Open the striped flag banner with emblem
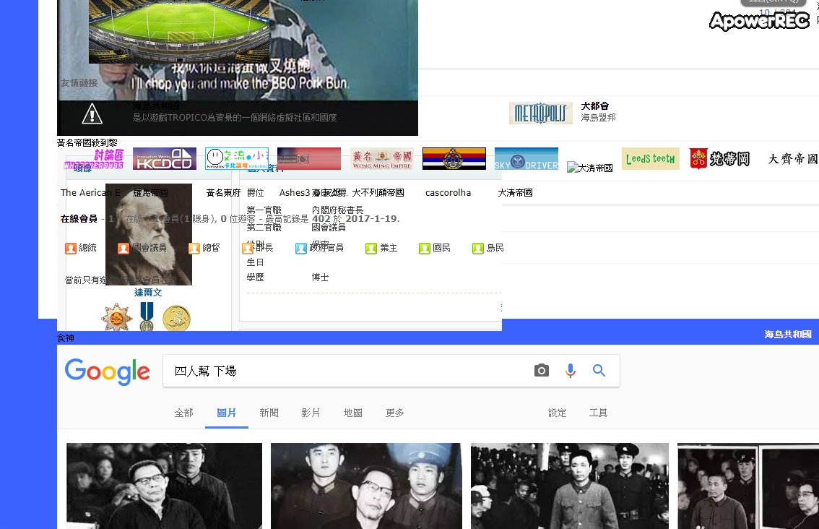 coord(454,159)
